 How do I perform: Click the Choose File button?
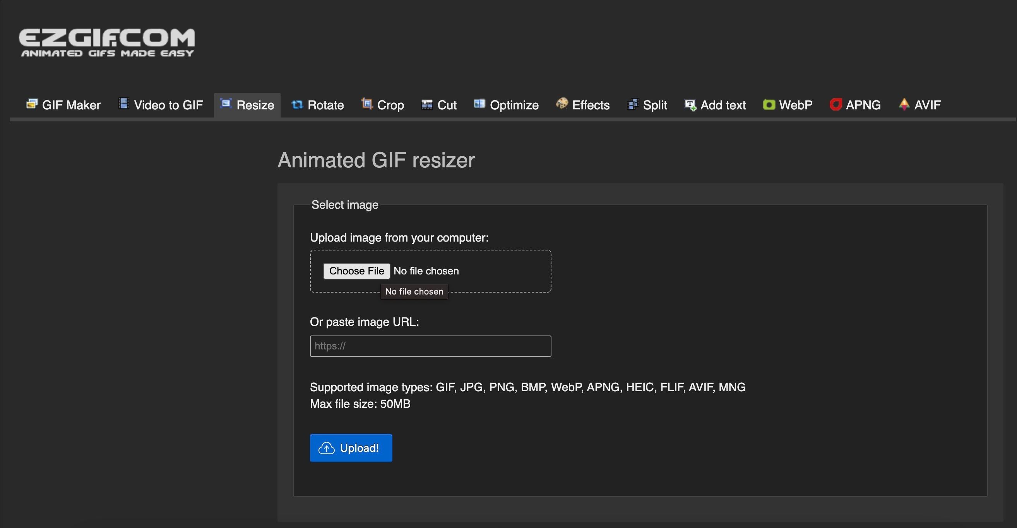(356, 271)
